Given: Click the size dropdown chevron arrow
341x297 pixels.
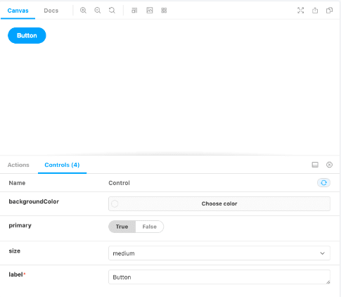Looking at the screenshot, I should (x=323, y=253).
